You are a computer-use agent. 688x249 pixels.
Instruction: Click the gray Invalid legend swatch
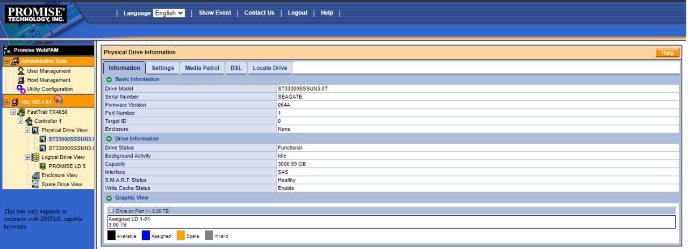coord(209,235)
